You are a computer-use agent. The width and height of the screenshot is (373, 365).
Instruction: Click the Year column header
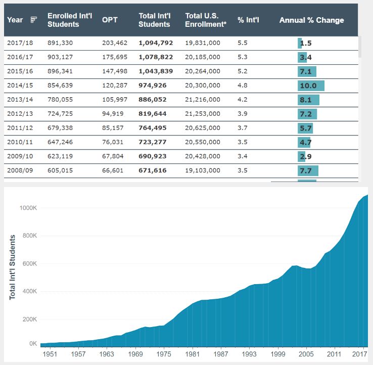point(15,20)
